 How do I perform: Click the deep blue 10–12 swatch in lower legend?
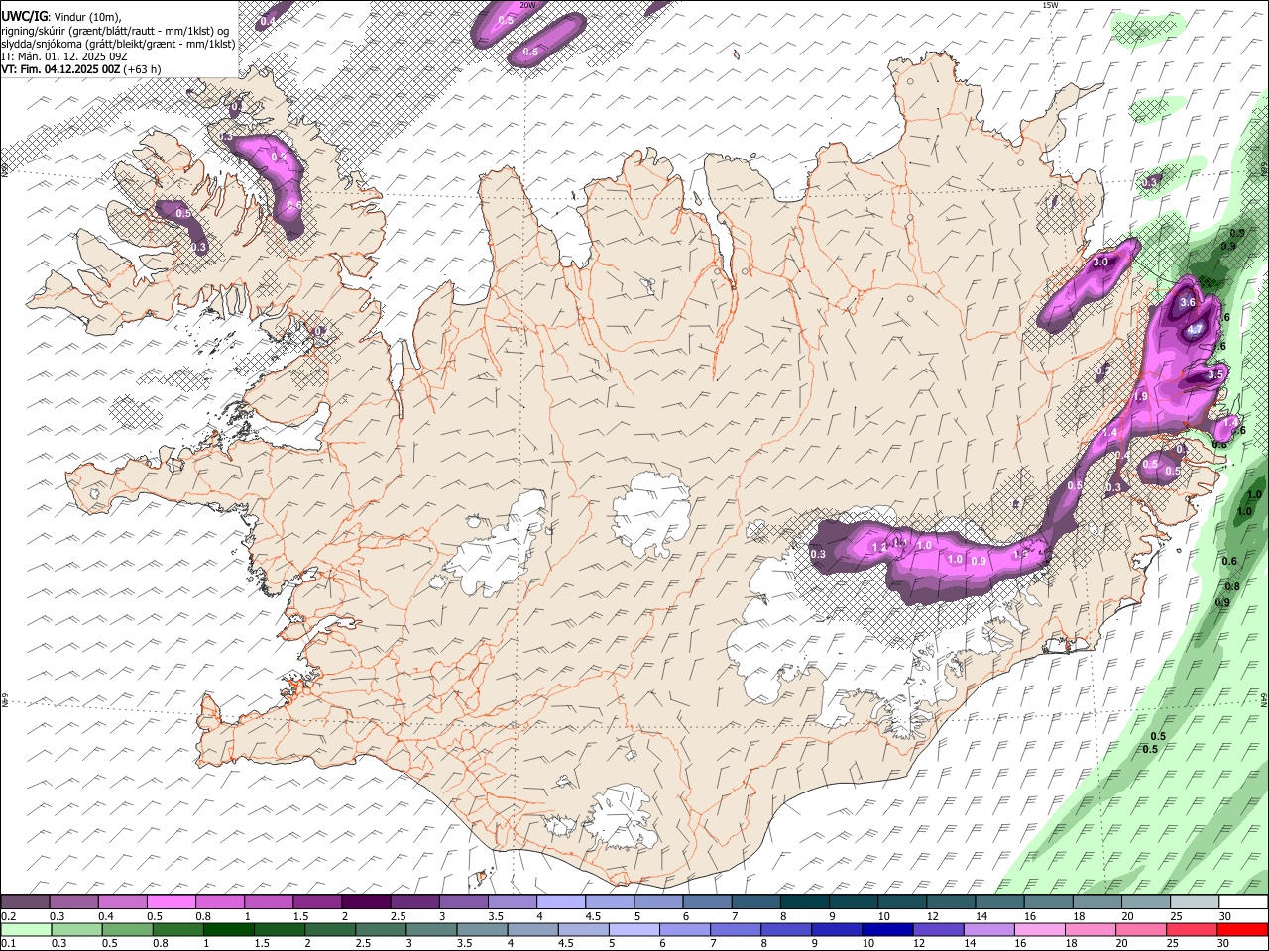tap(888, 929)
